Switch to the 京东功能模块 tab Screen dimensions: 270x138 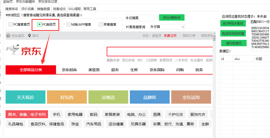(25, 2)
